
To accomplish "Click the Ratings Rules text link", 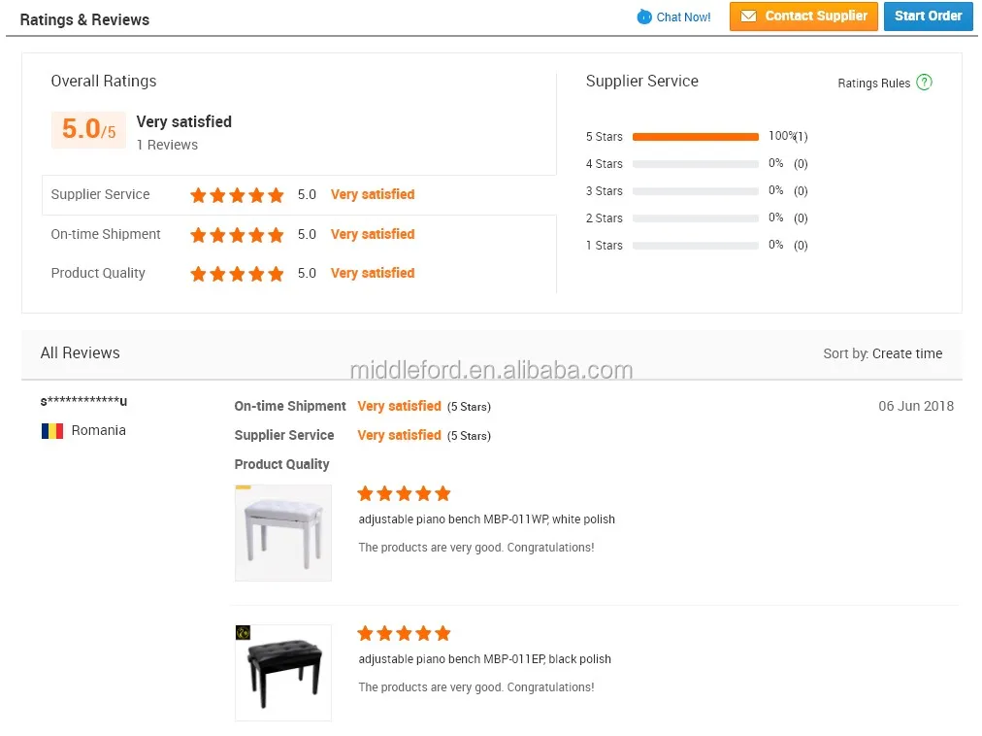I will (x=873, y=84).
